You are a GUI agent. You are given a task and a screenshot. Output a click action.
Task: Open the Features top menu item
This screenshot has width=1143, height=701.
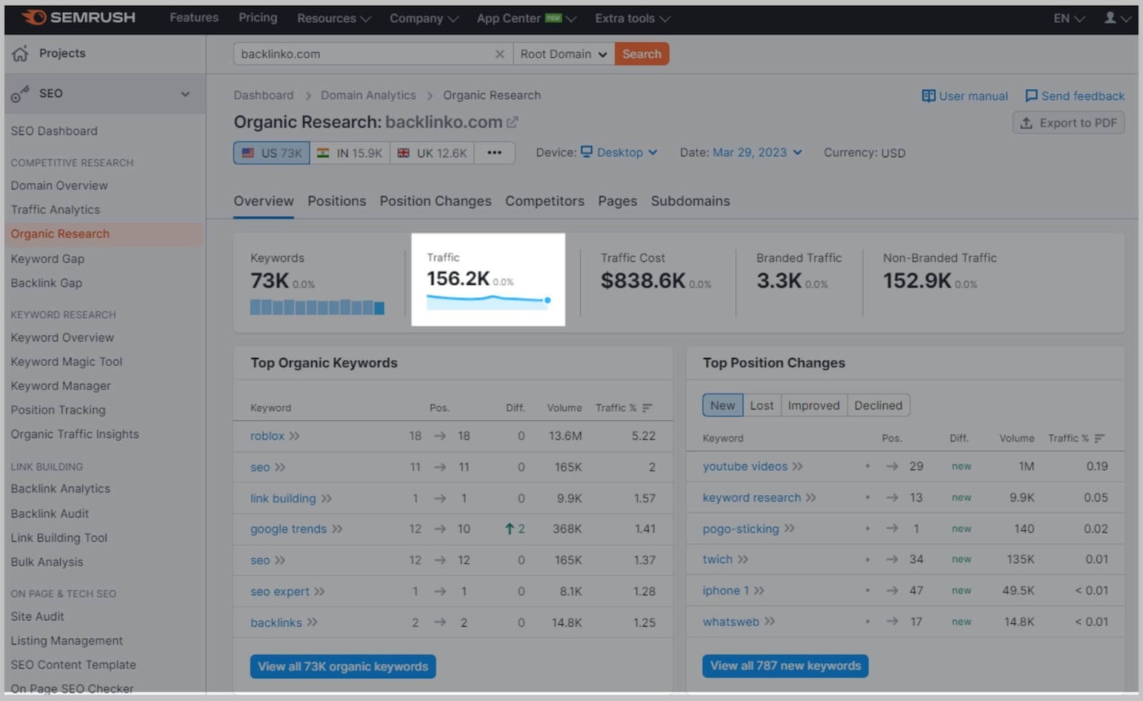194,18
